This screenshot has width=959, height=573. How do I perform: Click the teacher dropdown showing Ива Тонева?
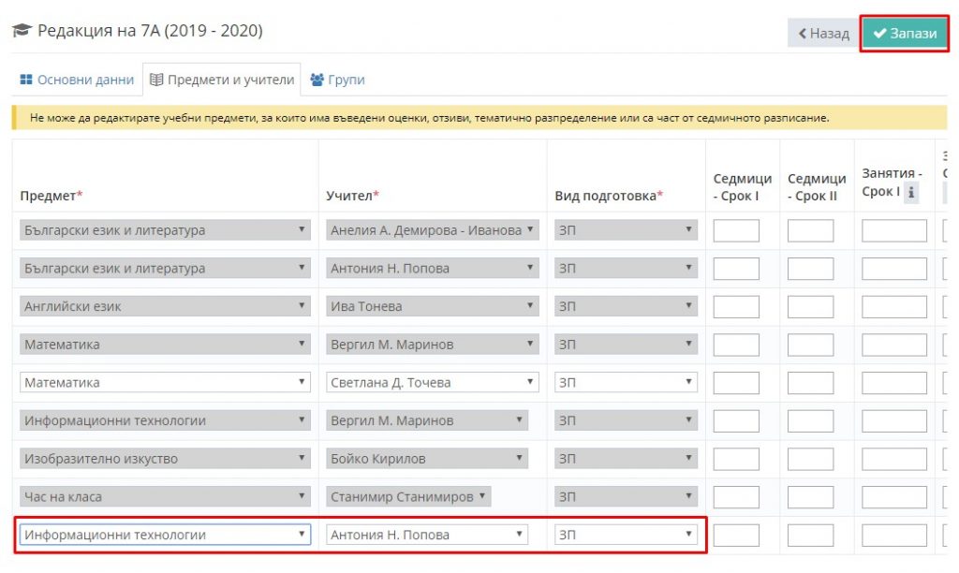click(x=434, y=306)
